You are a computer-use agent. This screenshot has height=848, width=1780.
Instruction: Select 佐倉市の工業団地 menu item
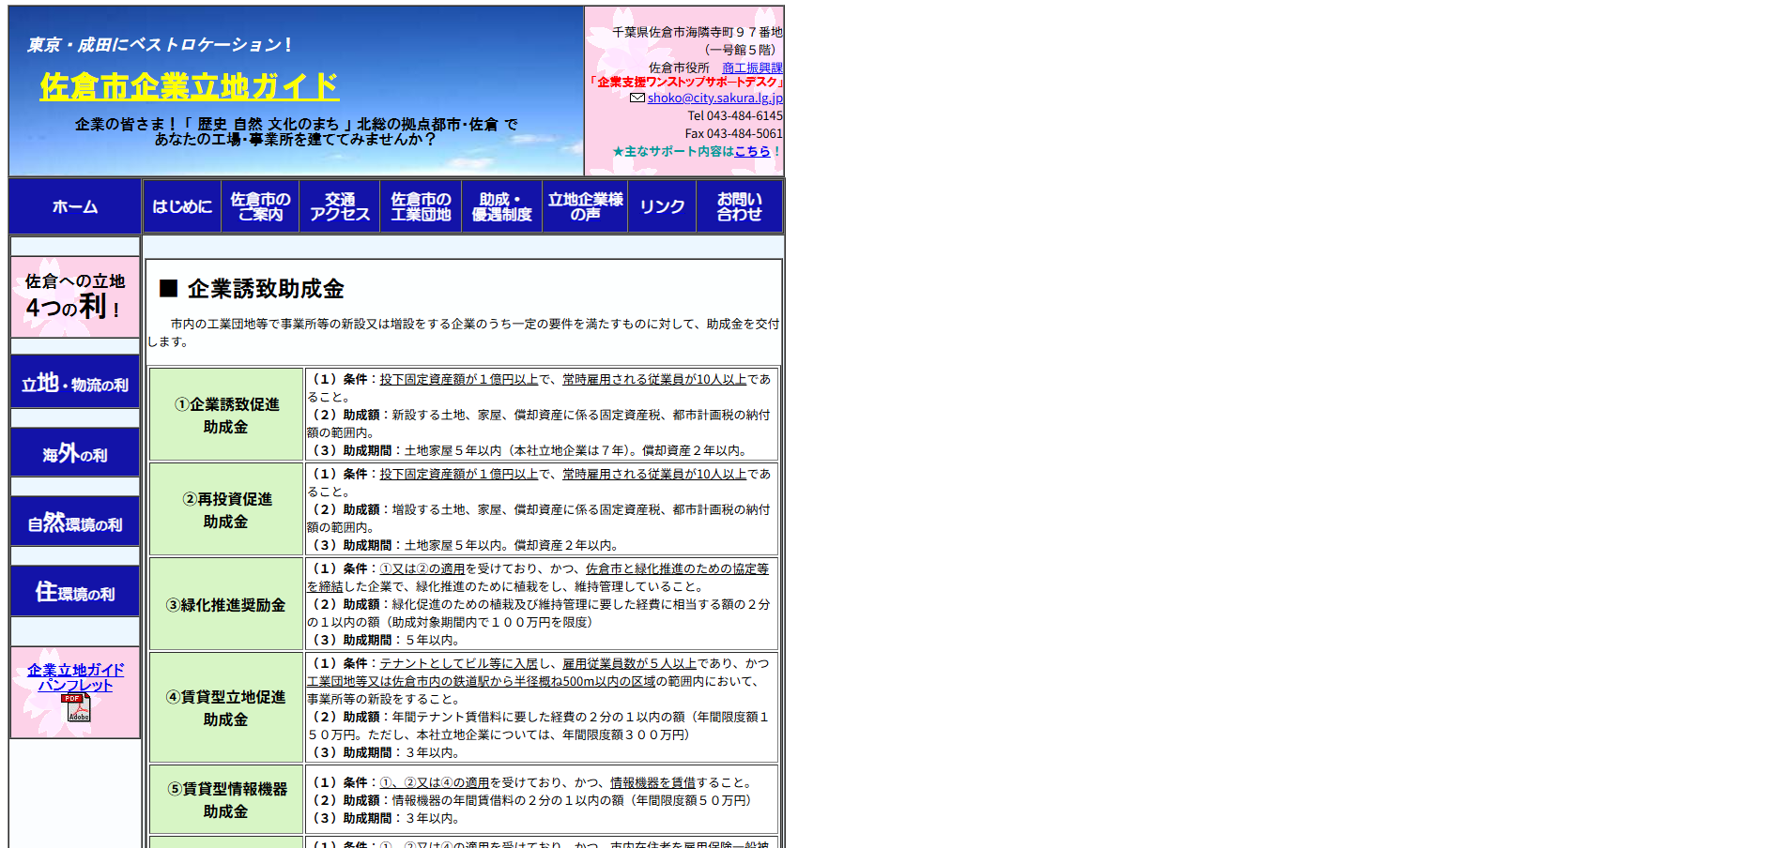421,206
